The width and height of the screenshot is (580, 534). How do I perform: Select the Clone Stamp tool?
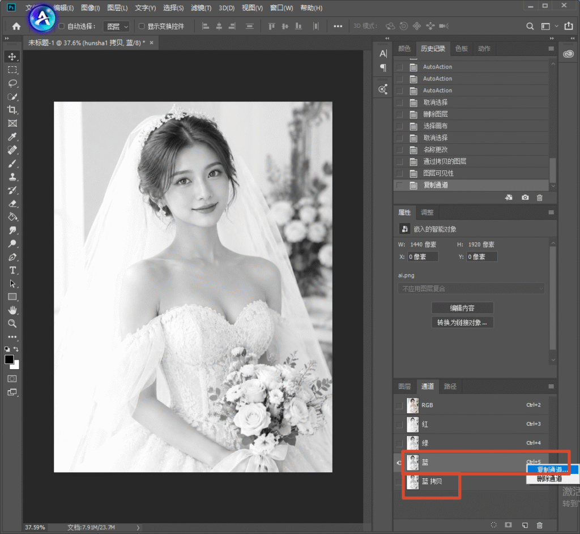coord(12,177)
